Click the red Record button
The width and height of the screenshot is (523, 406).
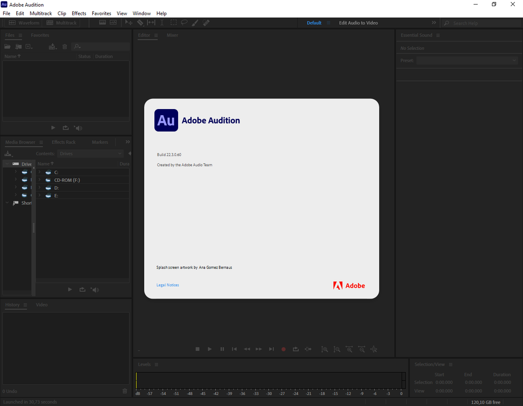[x=283, y=349]
